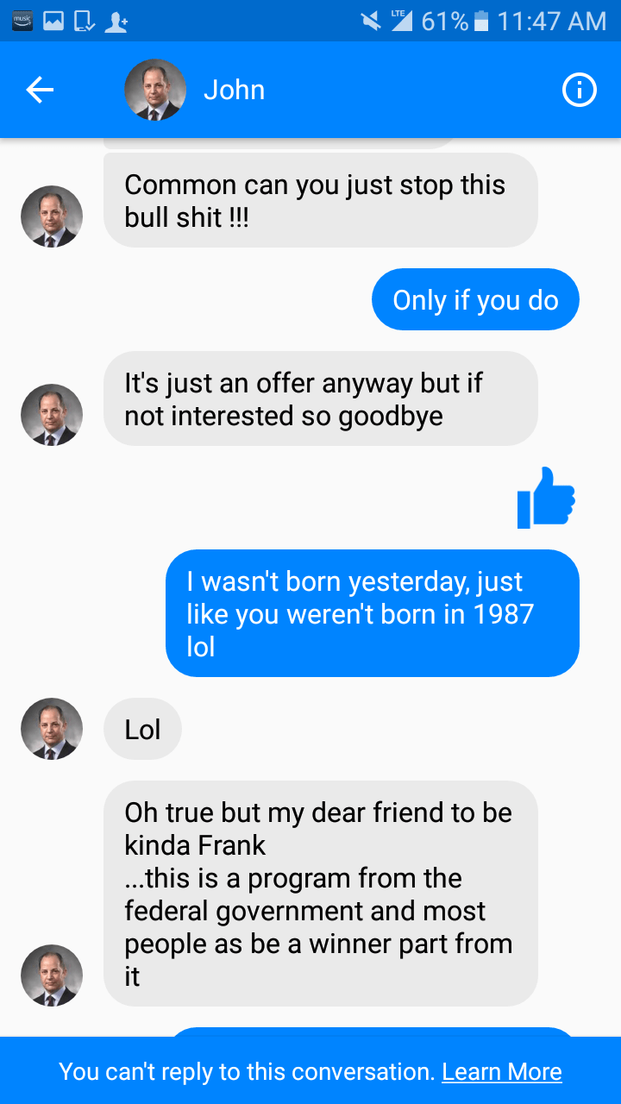The image size is (621, 1104).
Task: Tap avatar beside the "Lol" message
Action: [x=52, y=729]
